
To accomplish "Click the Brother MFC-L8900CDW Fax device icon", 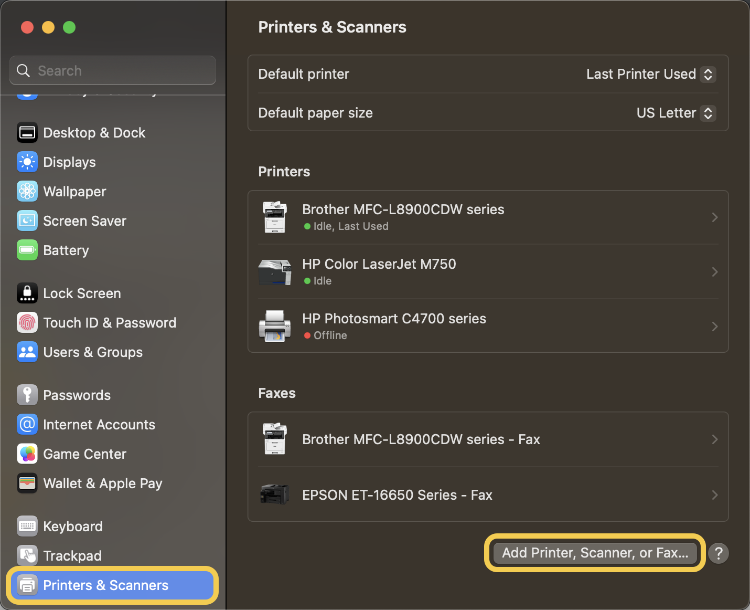I will point(275,439).
